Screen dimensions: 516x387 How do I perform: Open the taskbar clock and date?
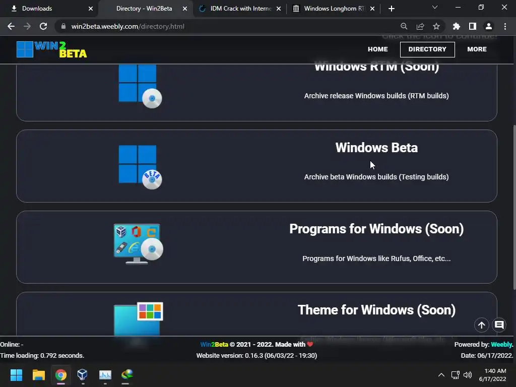tap(493, 375)
